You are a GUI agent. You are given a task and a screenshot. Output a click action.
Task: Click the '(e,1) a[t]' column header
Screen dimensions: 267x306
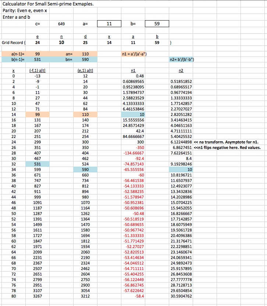click(85, 71)
